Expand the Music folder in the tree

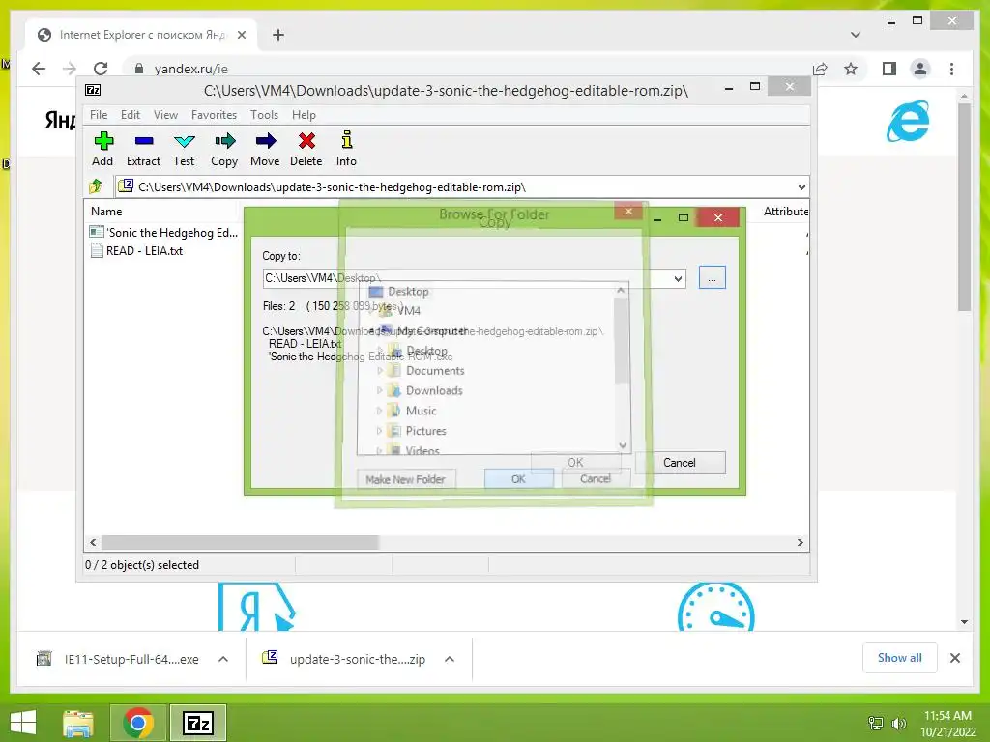tap(379, 411)
